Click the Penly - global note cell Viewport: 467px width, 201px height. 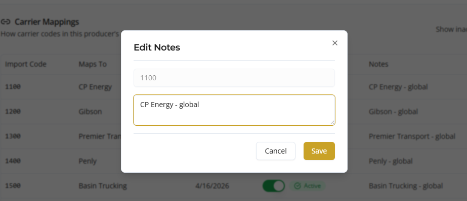pyautogui.click(x=391, y=161)
